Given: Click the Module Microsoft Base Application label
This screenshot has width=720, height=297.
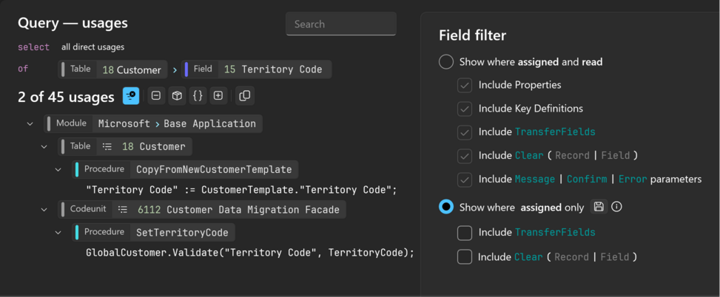Looking at the screenshot, I should 153,124.
